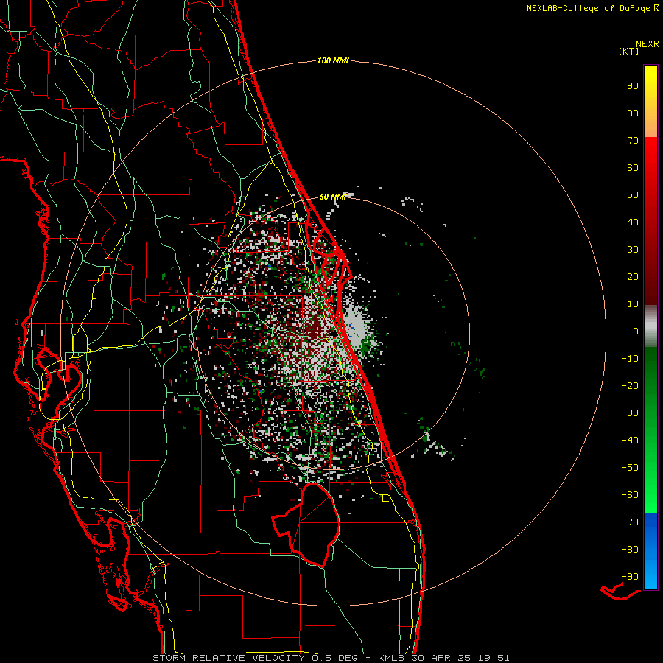
Task: Click the [KT] units label
Action: [x=628, y=51]
